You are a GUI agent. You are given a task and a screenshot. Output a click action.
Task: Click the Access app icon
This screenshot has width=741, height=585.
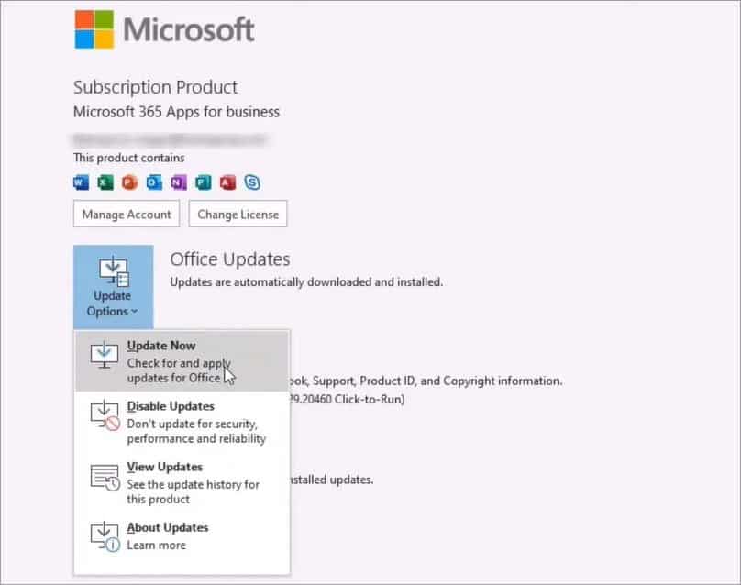(227, 182)
